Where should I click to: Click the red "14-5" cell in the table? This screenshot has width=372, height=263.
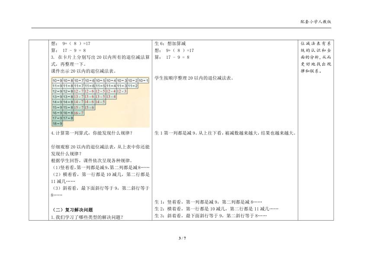[x=100, y=102]
